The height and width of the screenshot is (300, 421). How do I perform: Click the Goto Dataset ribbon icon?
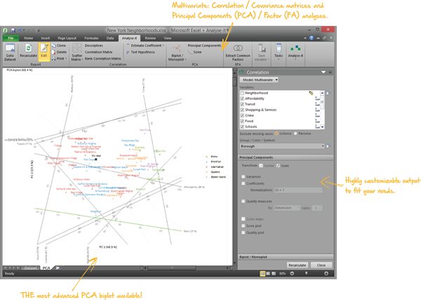coord(11,52)
